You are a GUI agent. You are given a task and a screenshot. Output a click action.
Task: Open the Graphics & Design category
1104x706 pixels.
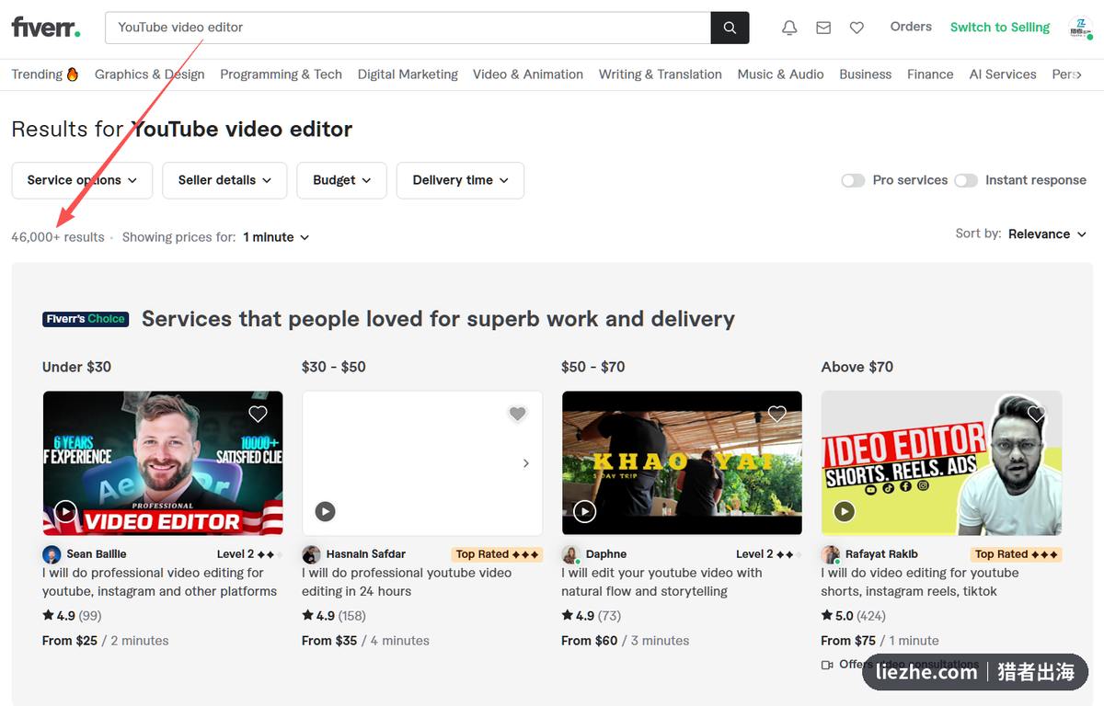pos(150,74)
